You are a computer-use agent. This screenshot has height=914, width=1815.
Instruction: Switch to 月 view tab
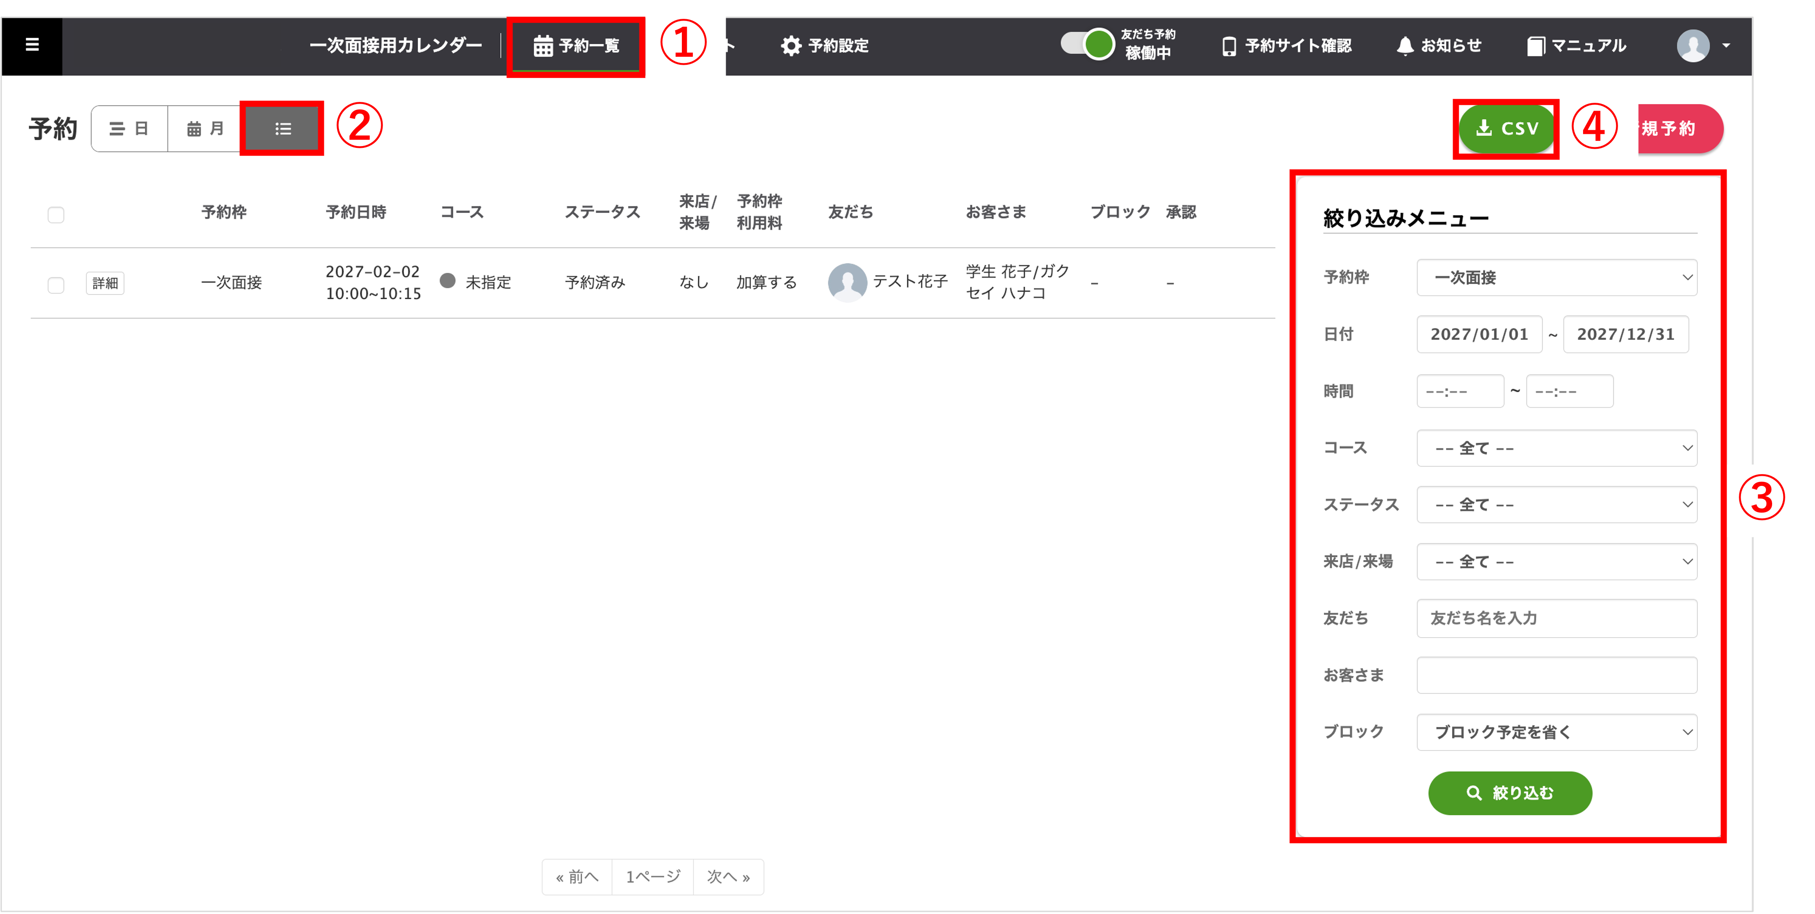[205, 129]
